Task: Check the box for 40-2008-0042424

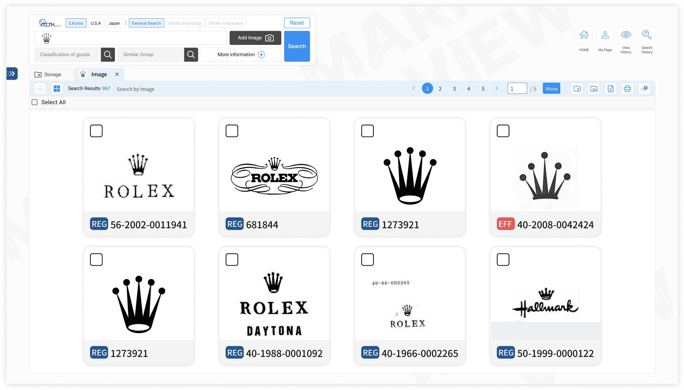Action: pyautogui.click(x=503, y=131)
